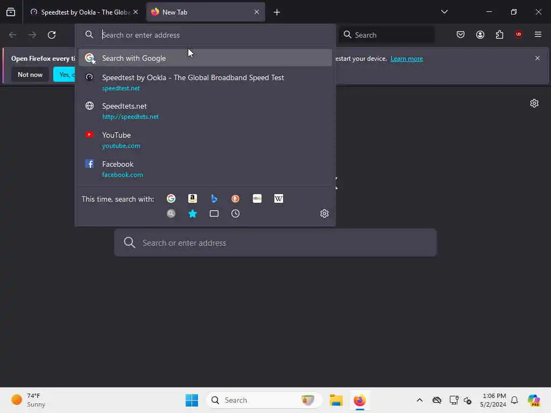Open notifications bell in taskbar
Image resolution: width=551 pixels, height=413 pixels.
coord(514,400)
